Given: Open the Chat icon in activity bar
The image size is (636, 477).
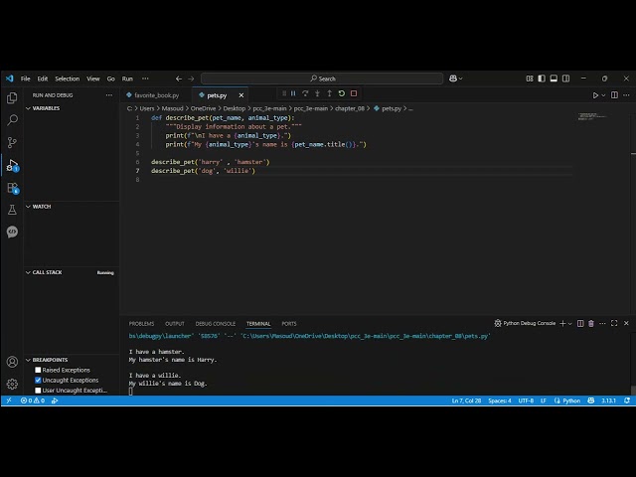Looking at the screenshot, I should point(12,232).
